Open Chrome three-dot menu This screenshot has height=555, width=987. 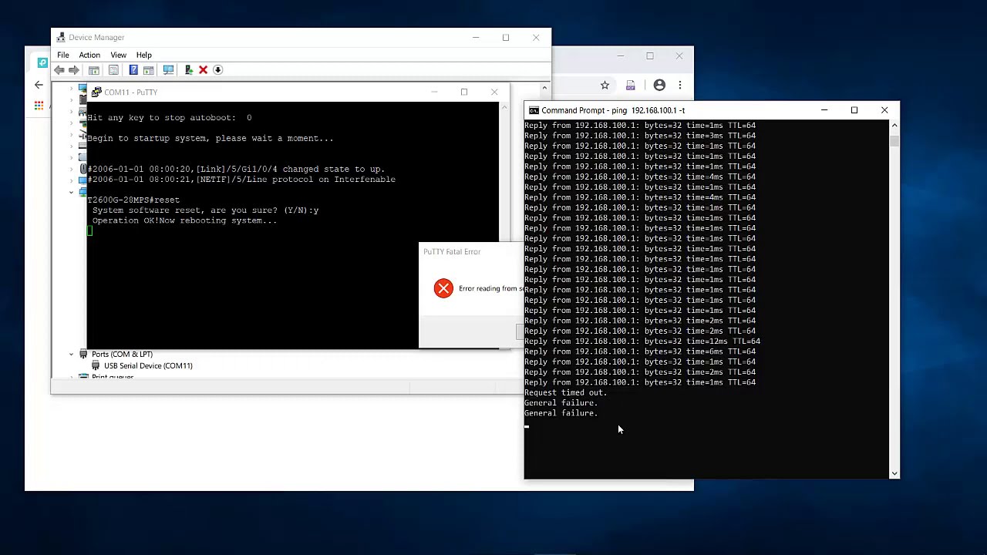pyautogui.click(x=679, y=85)
